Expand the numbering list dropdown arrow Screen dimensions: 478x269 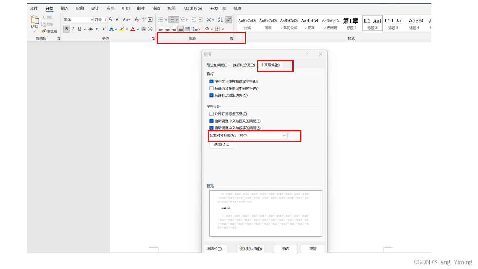pyautogui.click(x=177, y=20)
